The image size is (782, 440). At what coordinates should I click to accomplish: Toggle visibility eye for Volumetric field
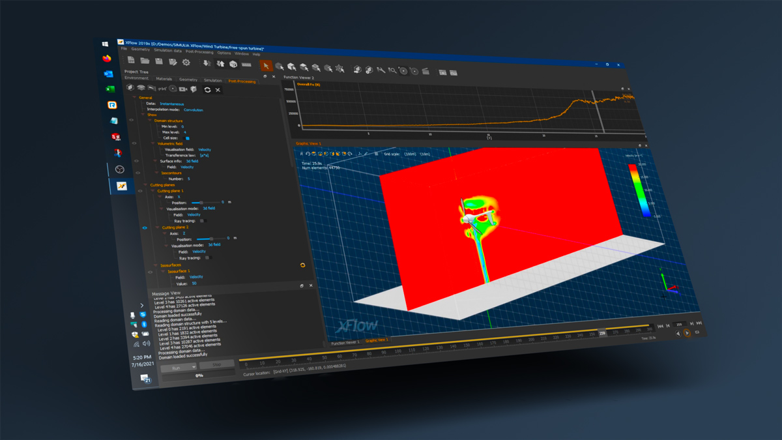pos(134,143)
